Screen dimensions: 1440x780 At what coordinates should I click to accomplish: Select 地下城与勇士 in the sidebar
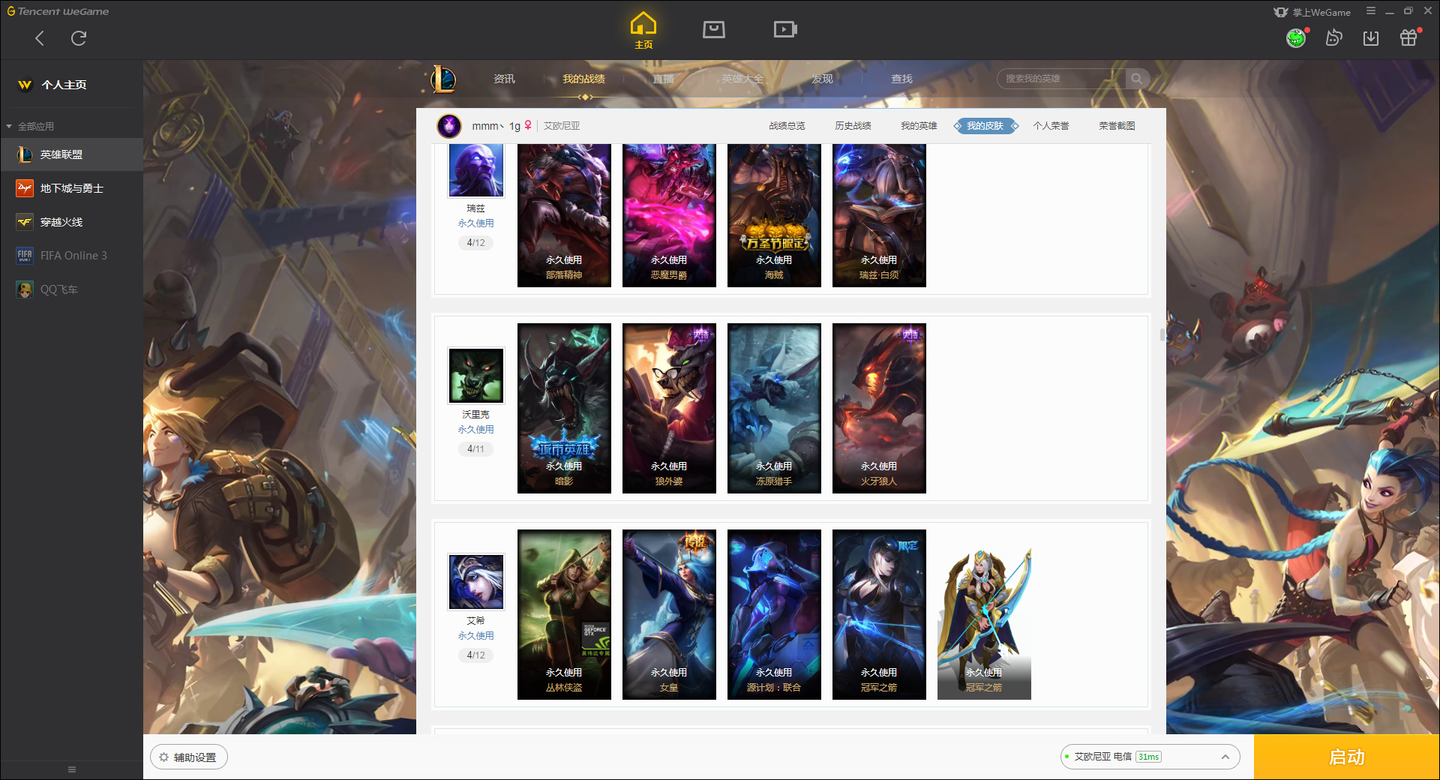[71, 188]
